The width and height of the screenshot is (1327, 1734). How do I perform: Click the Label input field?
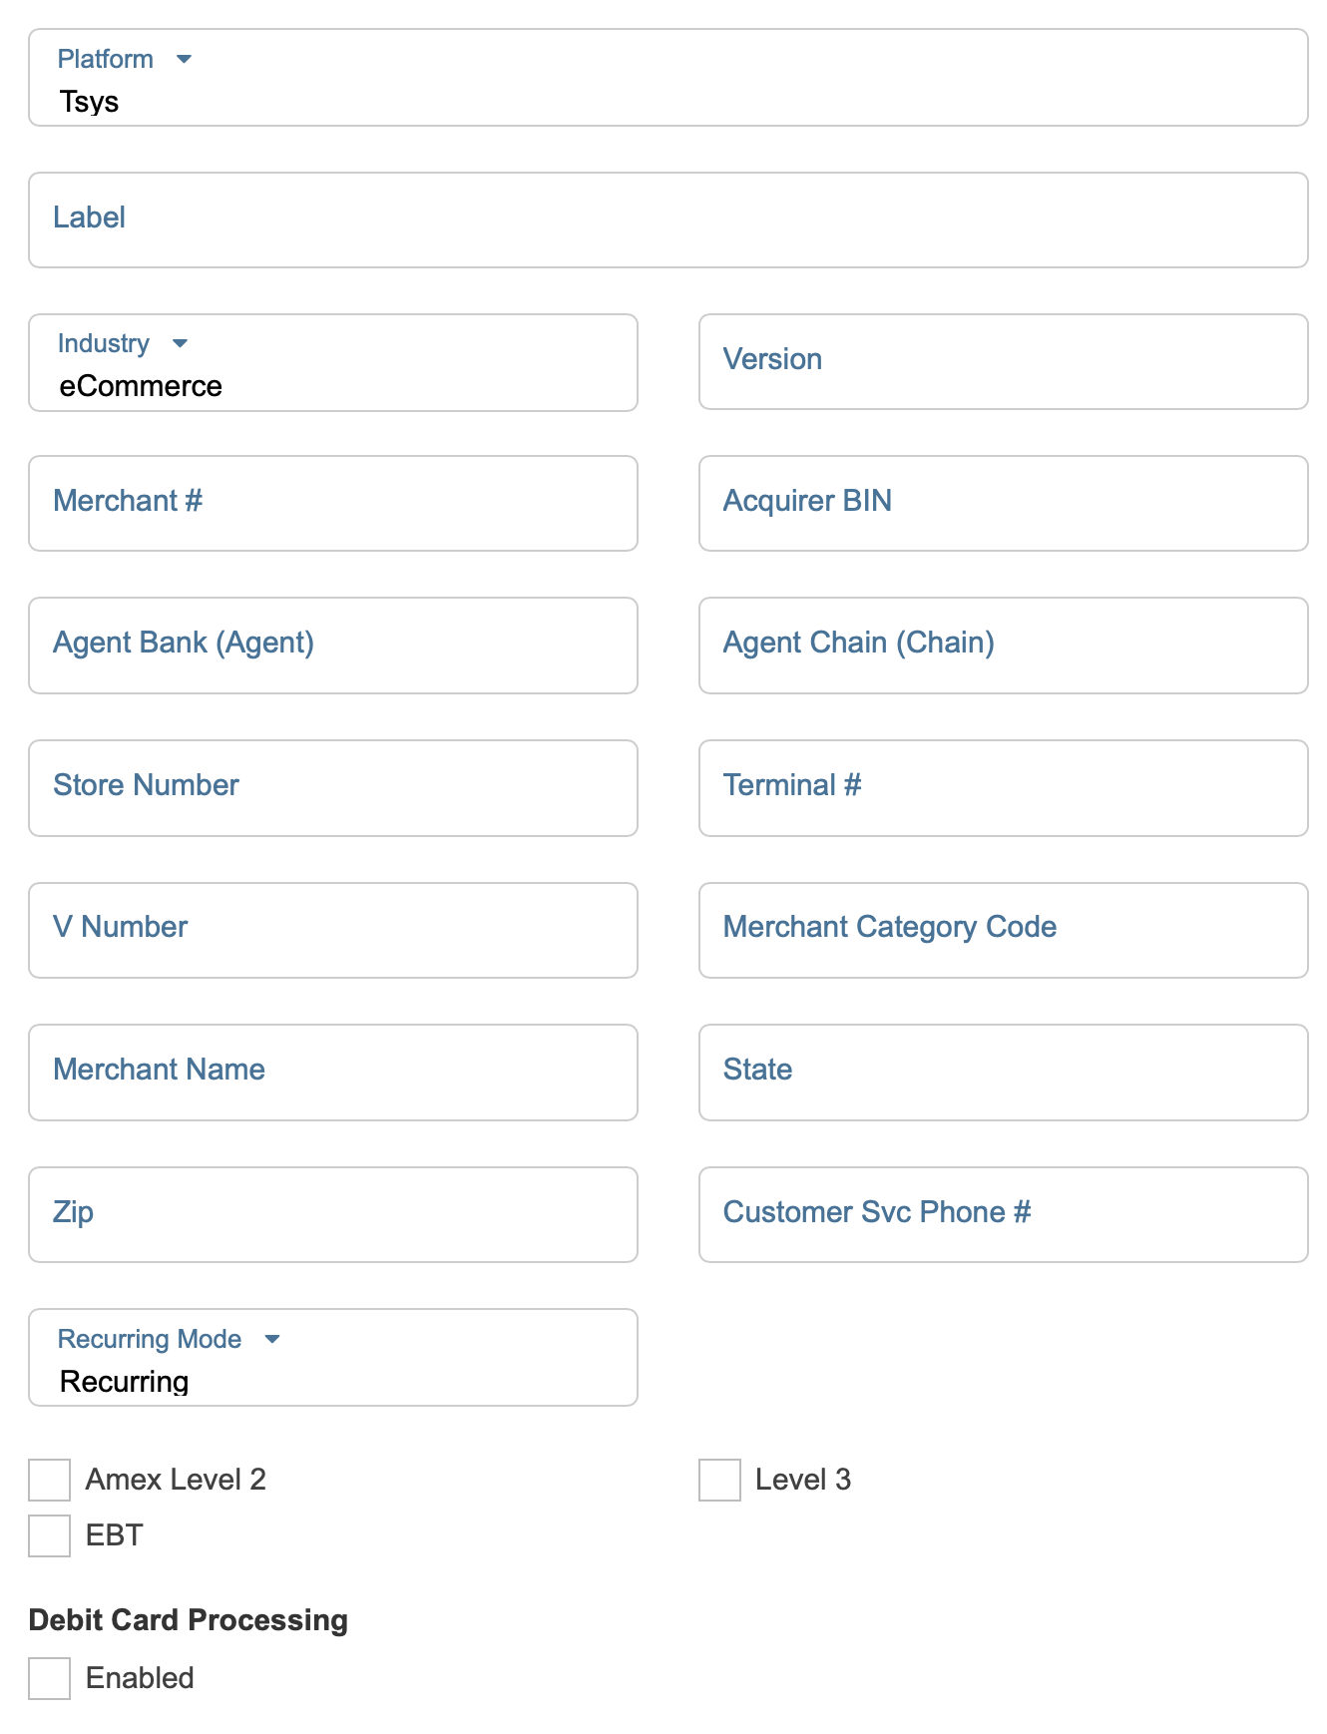(667, 220)
